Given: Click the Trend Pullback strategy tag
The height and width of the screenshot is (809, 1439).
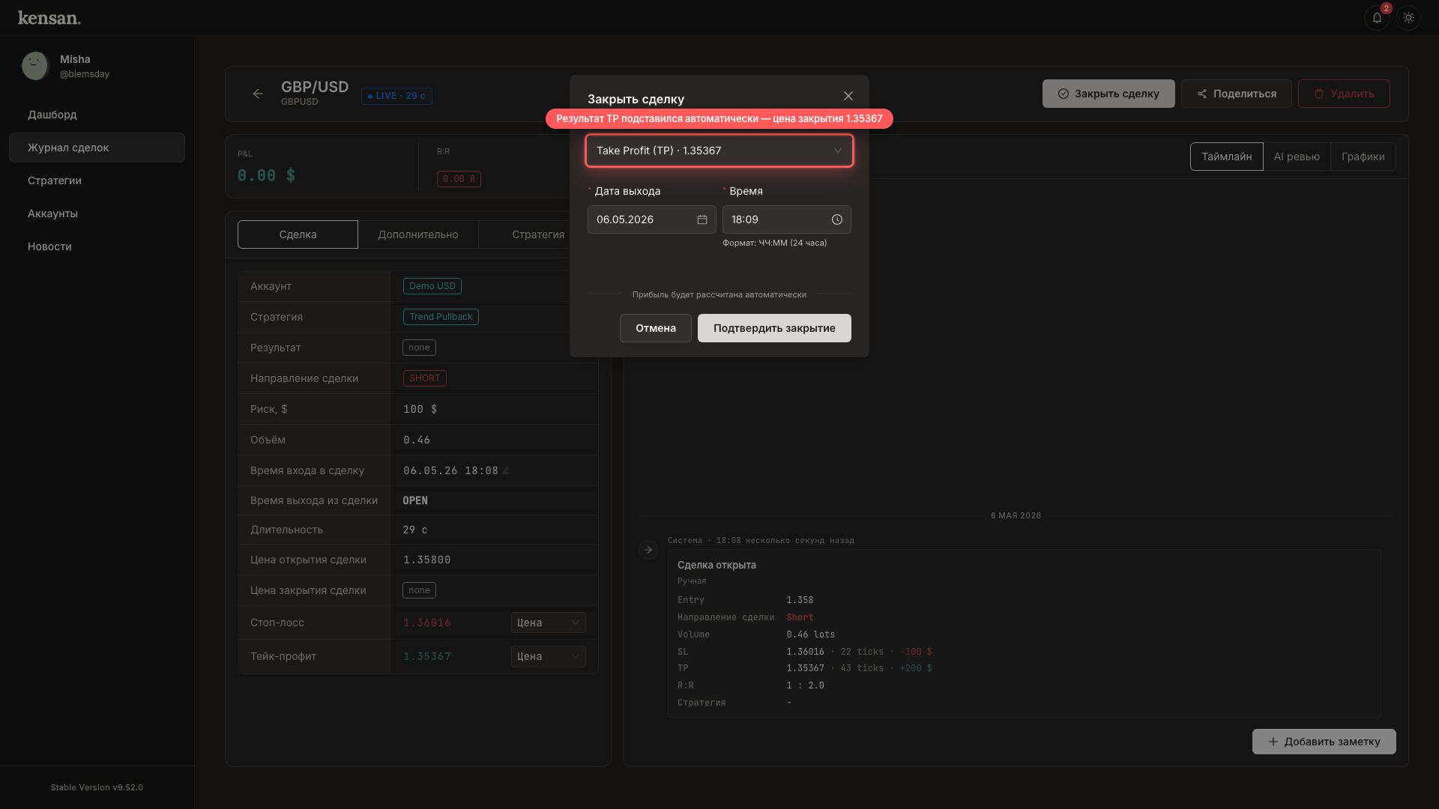Looking at the screenshot, I should [441, 317].
